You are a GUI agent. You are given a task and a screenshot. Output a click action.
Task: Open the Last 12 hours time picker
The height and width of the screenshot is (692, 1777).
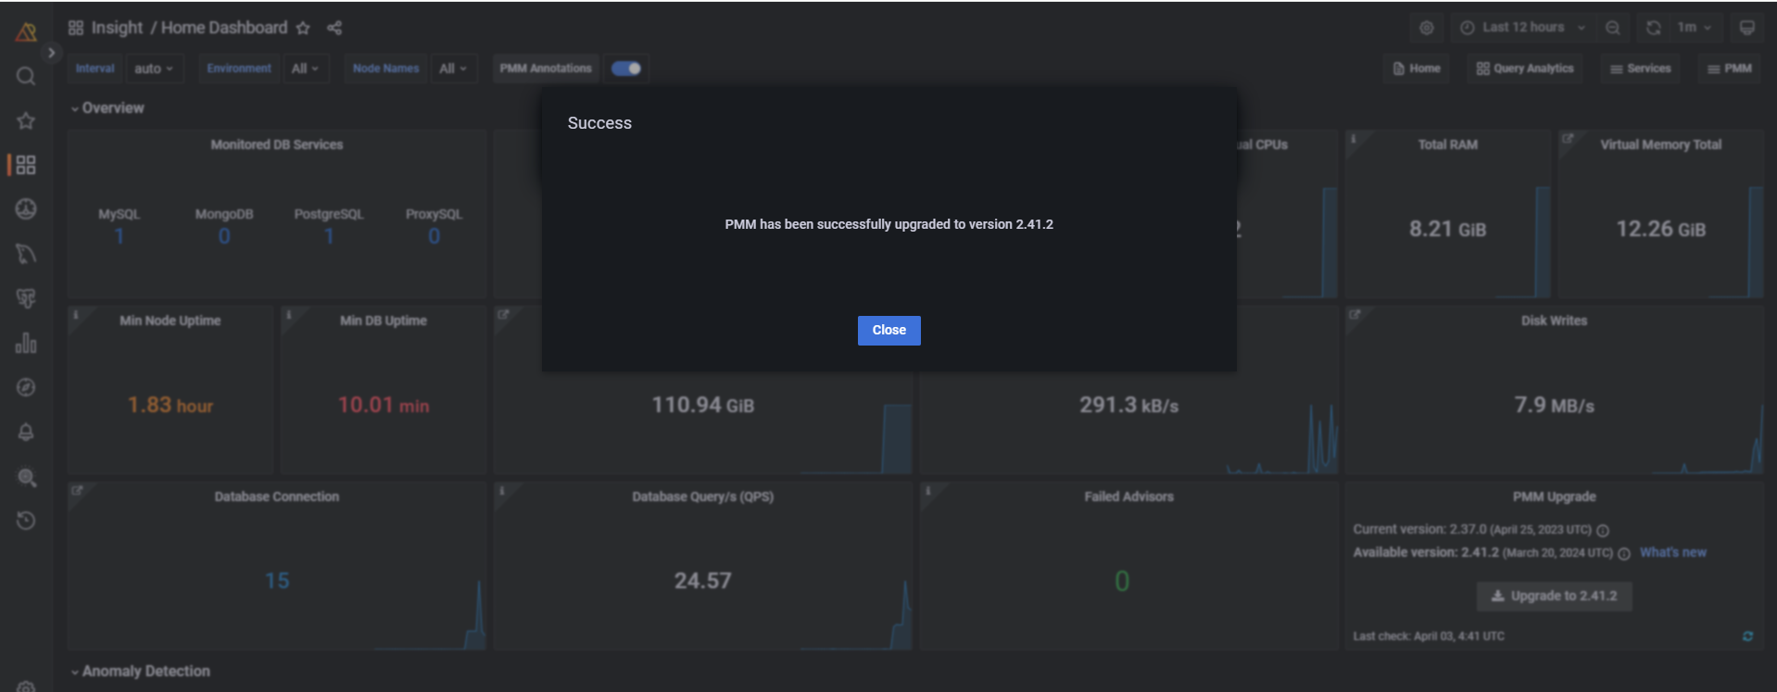[1523, 28]
